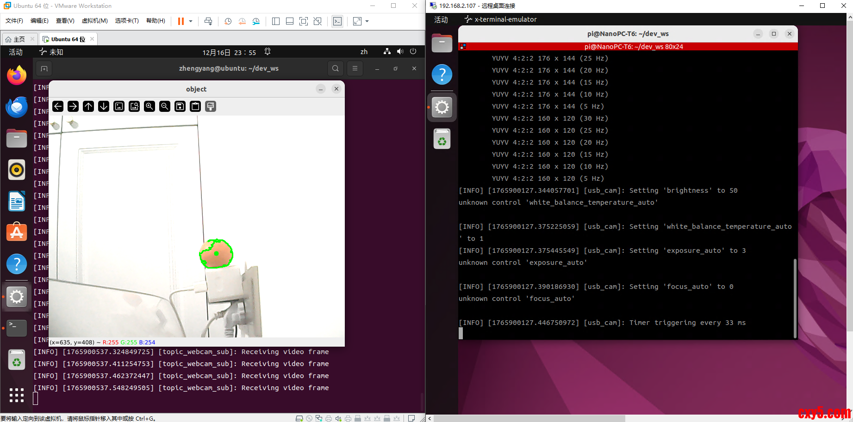Toggle VMware unity mode icon
Image resolution: width=853 pixels, height=422 pixels.
click(318, 21)
